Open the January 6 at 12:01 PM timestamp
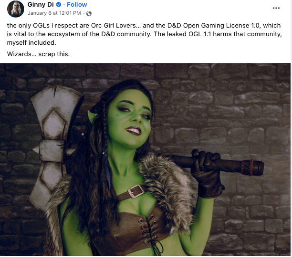The height and width of the screenshot is (257, 292). tap(54, 13)
